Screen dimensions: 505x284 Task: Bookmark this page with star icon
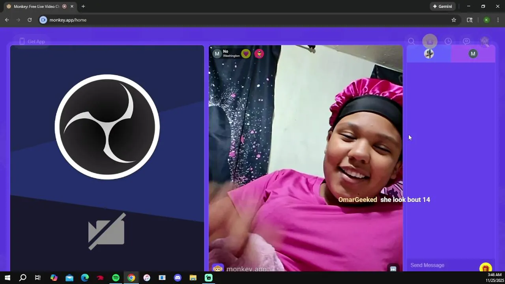[454, 20]
